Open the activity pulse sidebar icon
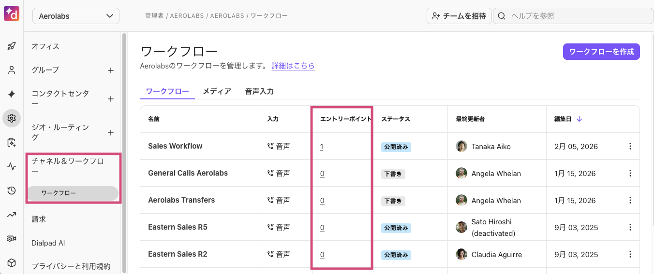Screen dimensions: 654x274 click(x=12, y=166)
